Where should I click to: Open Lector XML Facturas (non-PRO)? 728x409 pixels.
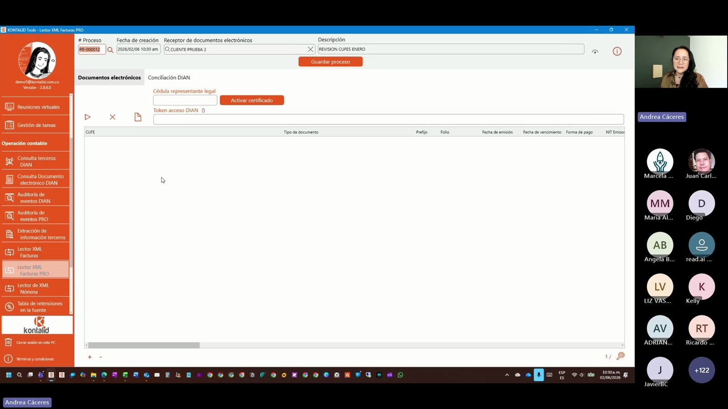35,252
